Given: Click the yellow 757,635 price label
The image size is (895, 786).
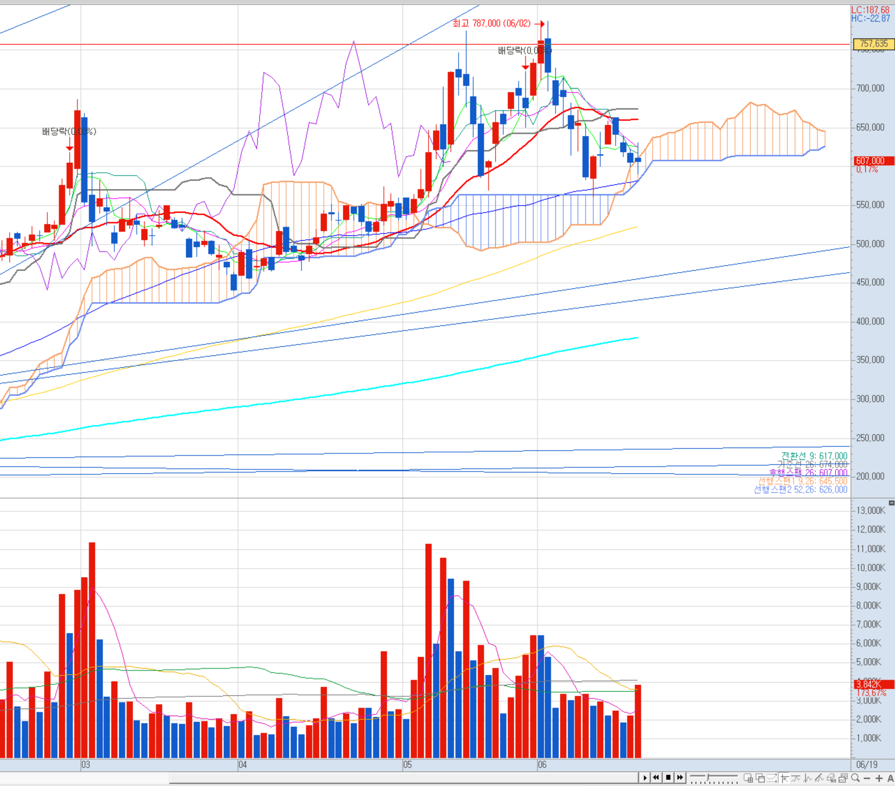Looking at the screenshot, I should coord(874,44).
